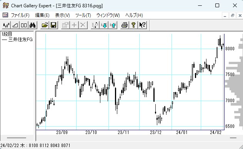Open the ツール(T) menu
Image resolution: width=243 pixels, height=149 pixels.
tap(83, 15)
